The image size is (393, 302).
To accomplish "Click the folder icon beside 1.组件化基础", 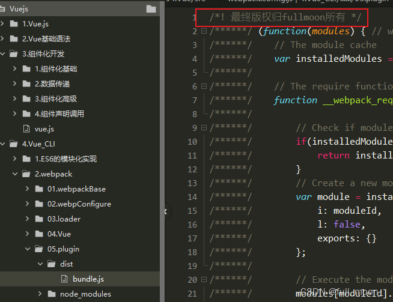I will (x=26, y=69).
